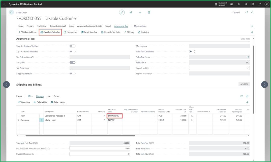
Task: Expand More options in the action bar
Action: pyautogui.click(x=140, y=26)
